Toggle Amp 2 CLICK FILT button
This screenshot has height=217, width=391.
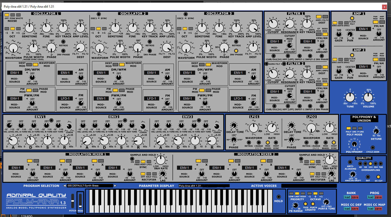point(352,55)
